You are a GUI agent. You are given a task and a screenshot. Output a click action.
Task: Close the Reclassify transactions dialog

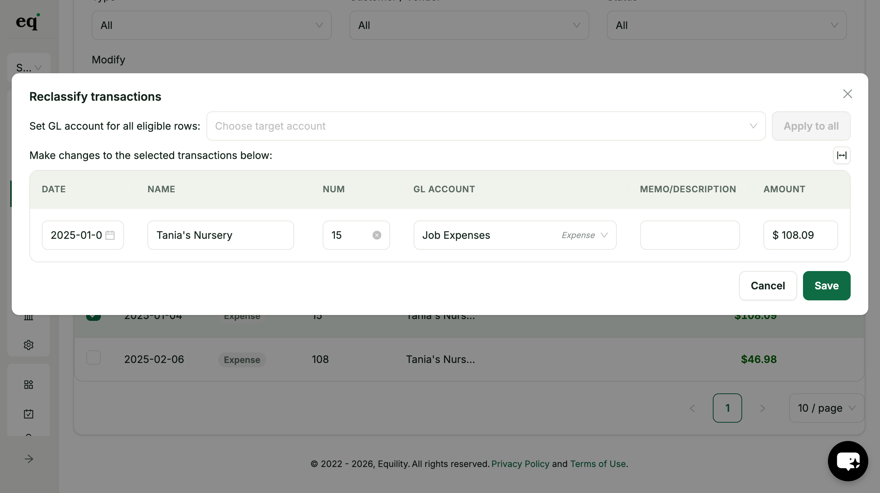pyautogui.click(x=847, y=94)
